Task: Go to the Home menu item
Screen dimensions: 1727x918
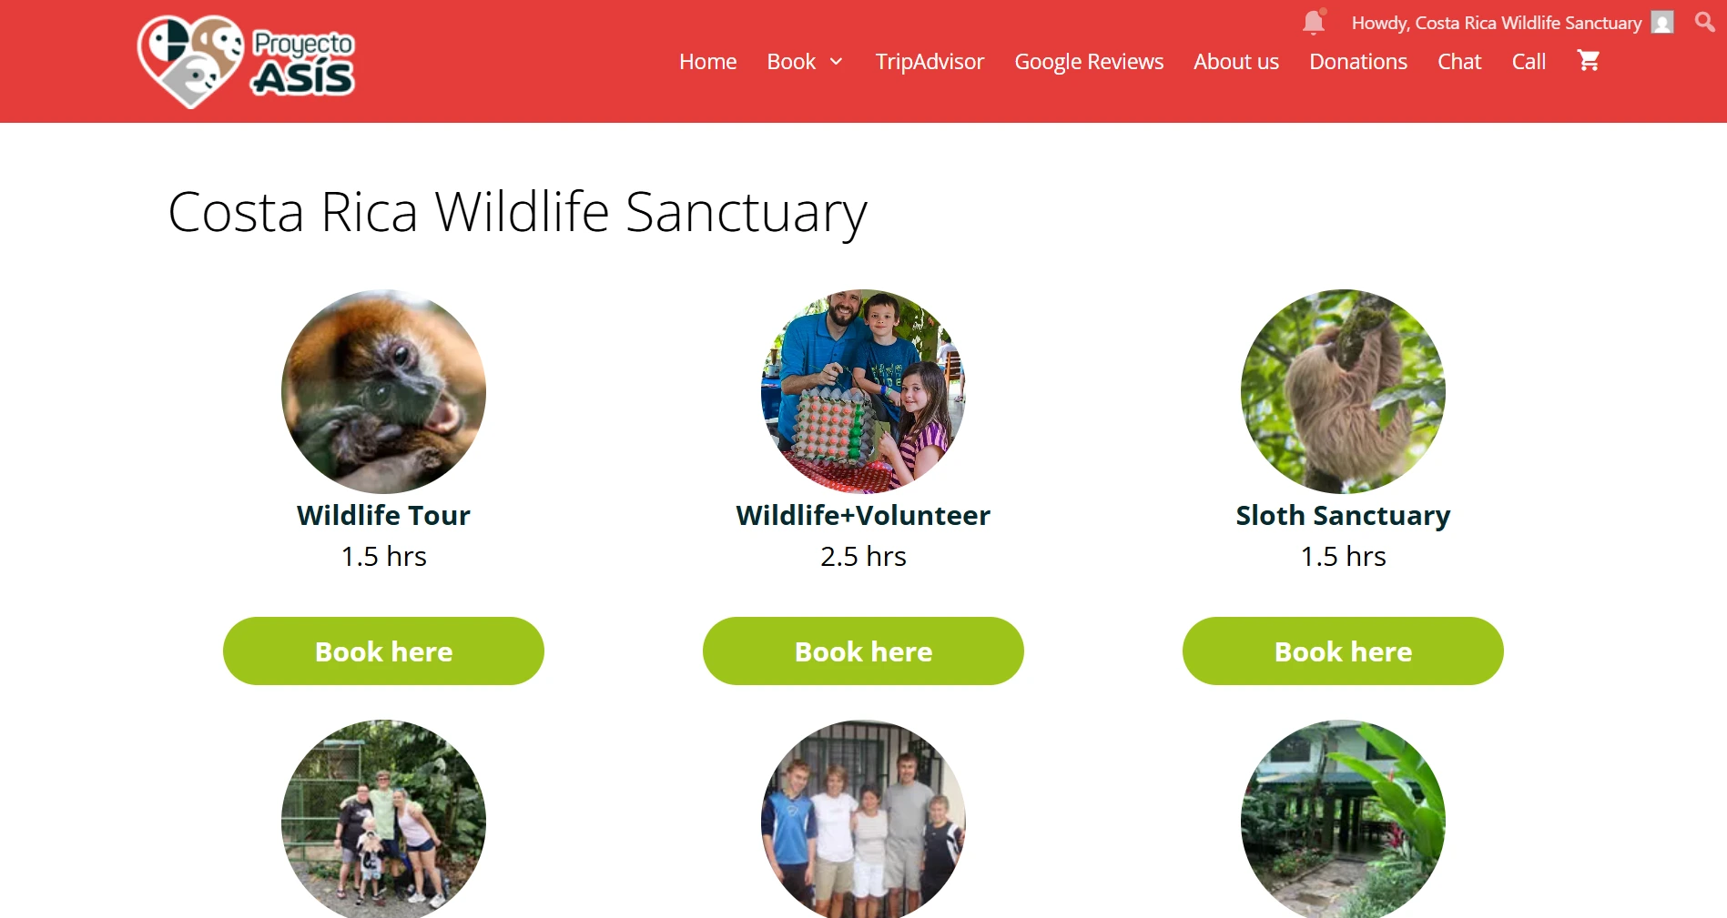Action: coord(707,62)
